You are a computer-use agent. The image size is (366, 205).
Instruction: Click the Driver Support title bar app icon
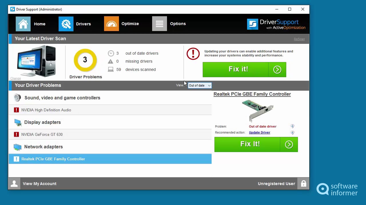point(13,9)
